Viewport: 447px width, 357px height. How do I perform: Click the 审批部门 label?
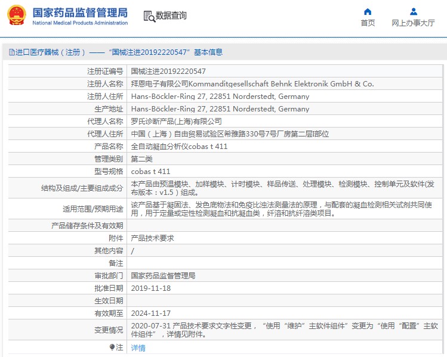point(109,275)
